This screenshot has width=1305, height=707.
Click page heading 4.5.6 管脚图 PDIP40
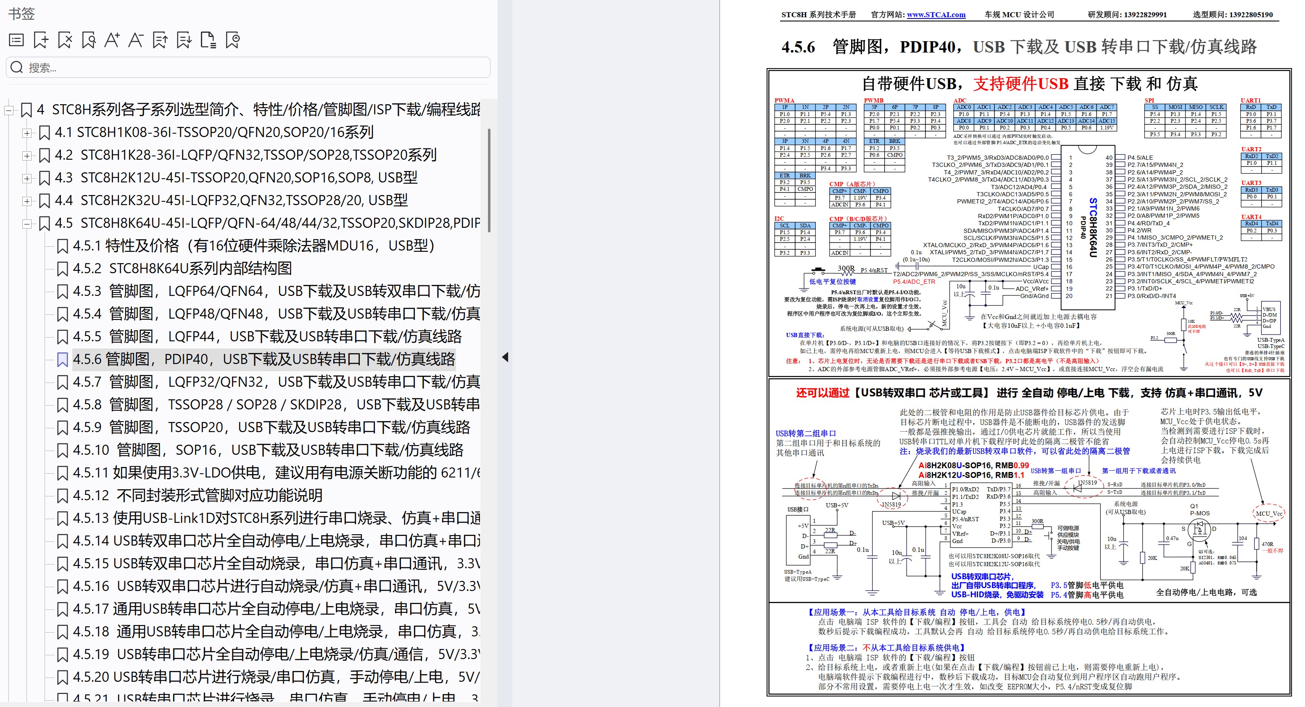coord(1018,47)
